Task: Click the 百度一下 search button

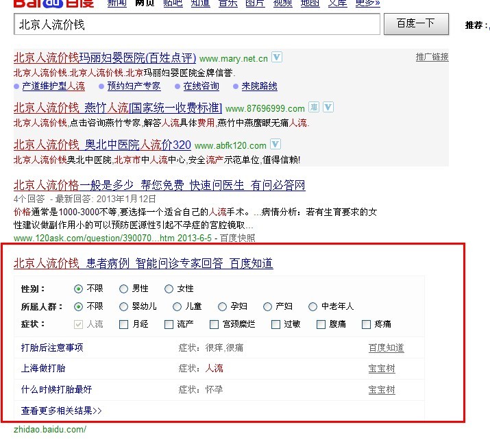Action: coord(416,24)
